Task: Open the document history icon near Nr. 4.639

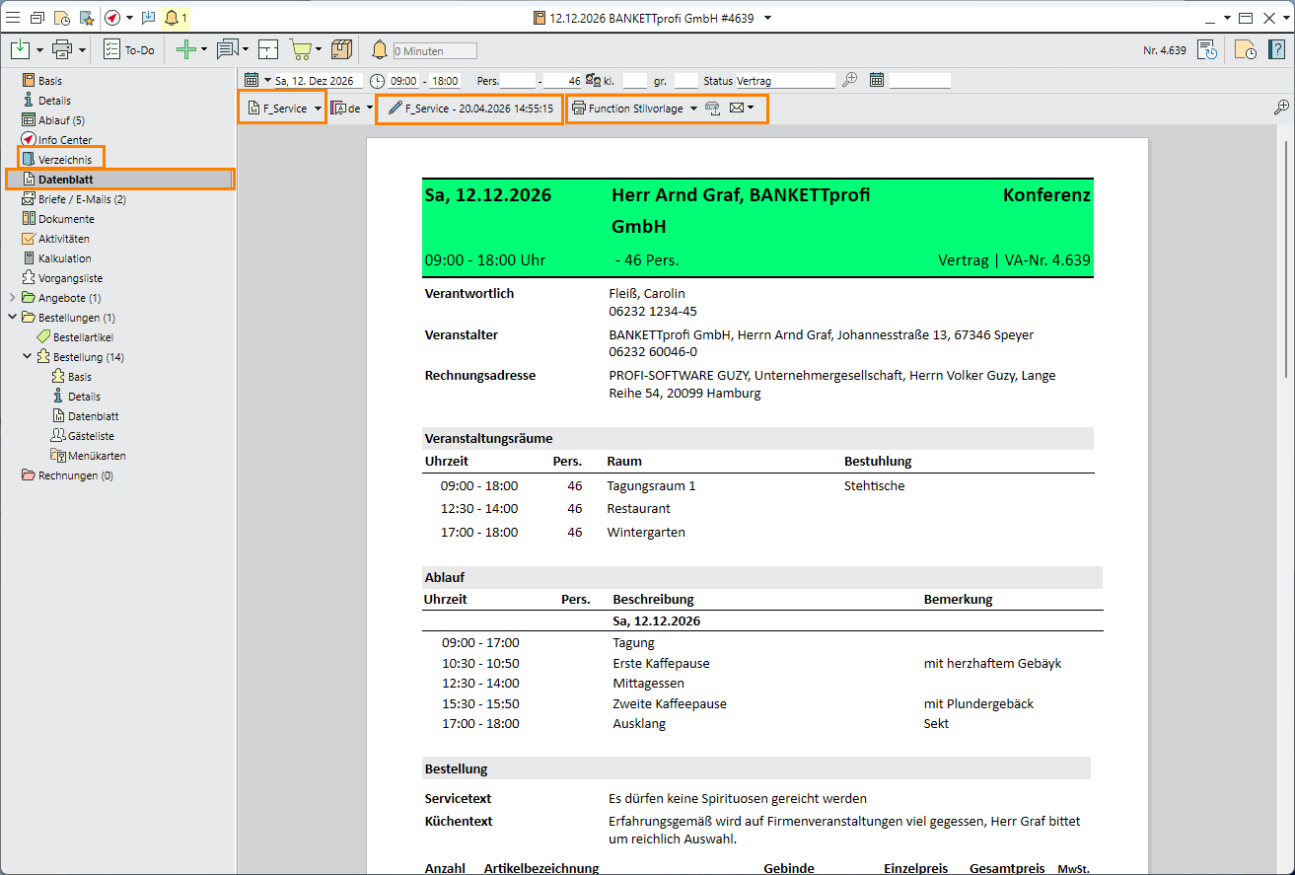Action: (1207, 49)
